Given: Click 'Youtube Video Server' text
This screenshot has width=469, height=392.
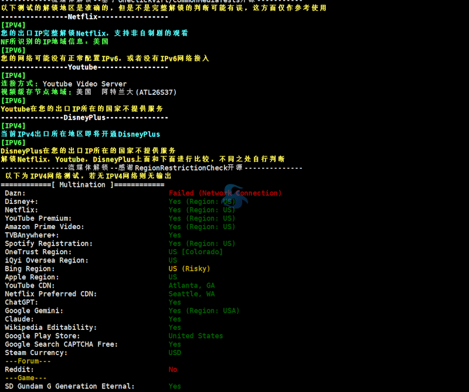Looking at the screenshot, I should point(84,84).
